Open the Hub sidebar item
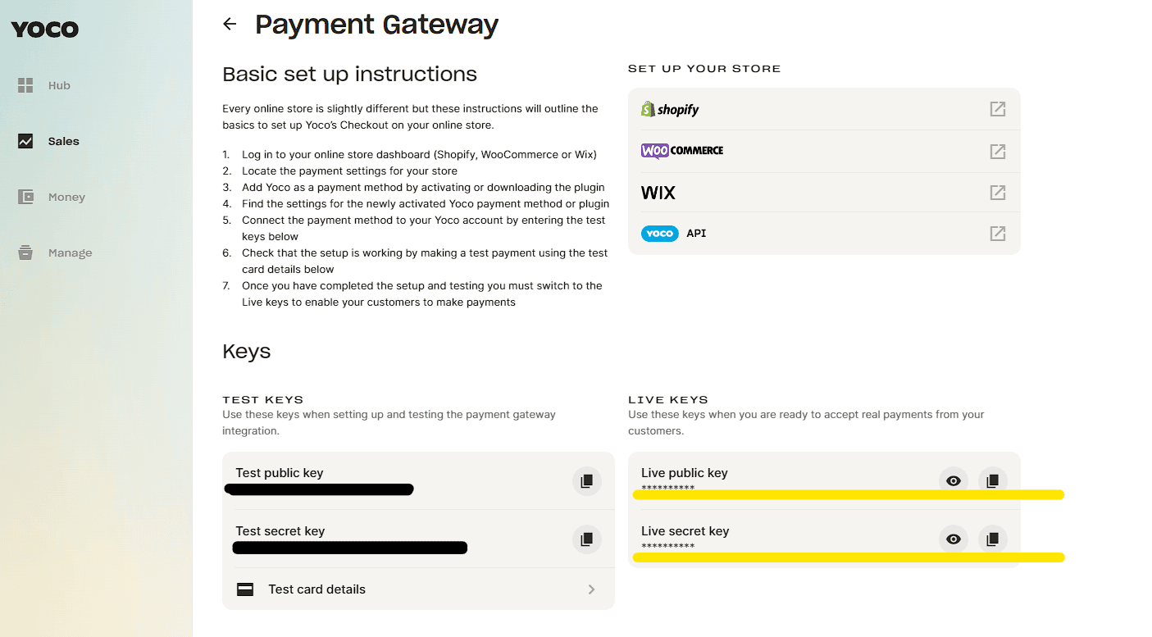The height and width of the screenshot is (637, 1152). (x=59, y=85)
